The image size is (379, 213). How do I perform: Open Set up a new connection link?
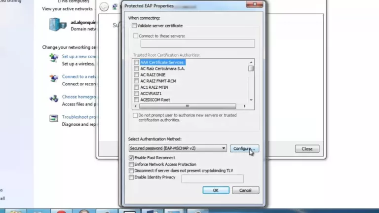tap(79, 57)
